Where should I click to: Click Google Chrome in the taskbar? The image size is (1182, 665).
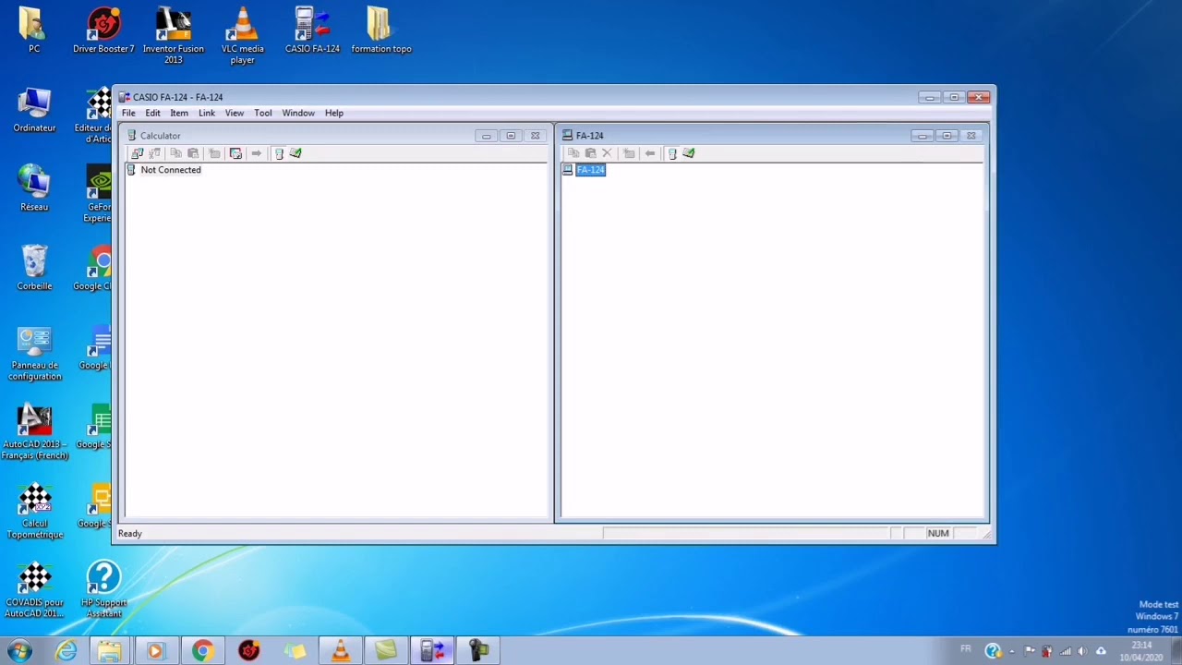pyautogui.click(x=202, y=650)
